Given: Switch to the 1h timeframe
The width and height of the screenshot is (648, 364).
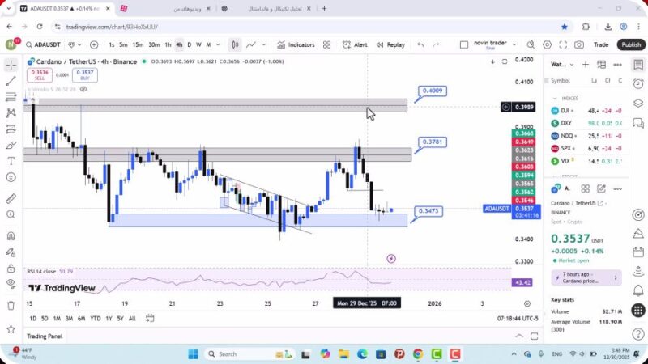Looking at the screenshot, I should (x=168, y=44).
